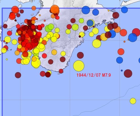Click the red 1944/12/07 M7.9 label
The width and height of the screenshot is (140, 116).
94,75
